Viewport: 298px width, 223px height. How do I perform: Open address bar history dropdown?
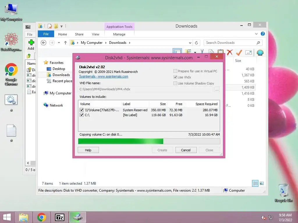pyautogui.click(x=190, y=43)
